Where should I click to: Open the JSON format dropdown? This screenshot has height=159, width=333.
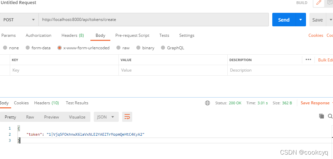[x=106, y=117]
